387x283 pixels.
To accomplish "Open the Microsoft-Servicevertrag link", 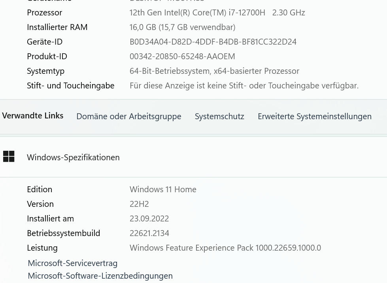I will (73, 263).
